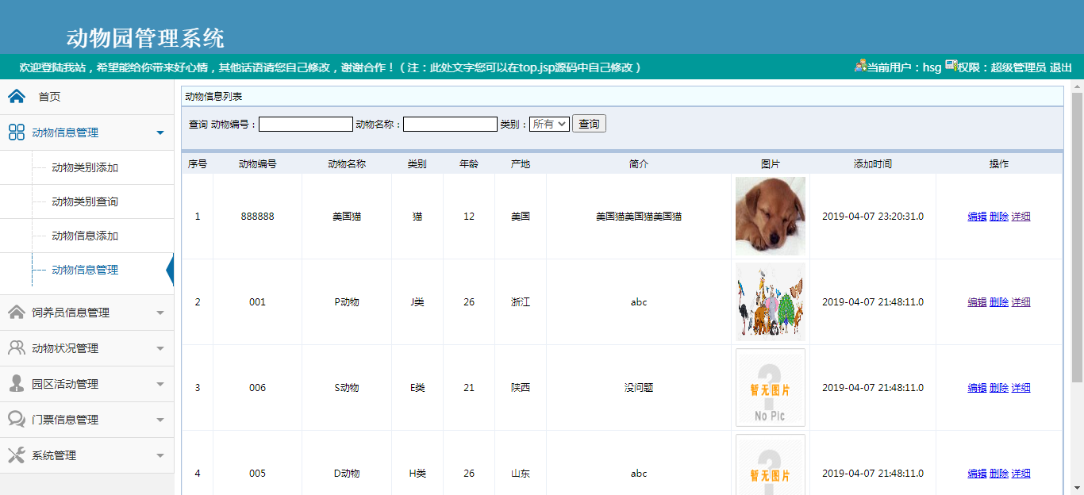The image size is (1084, 495).
Task: Click the person icon for 园区活动管理
Action: click(x=17, y=384)
